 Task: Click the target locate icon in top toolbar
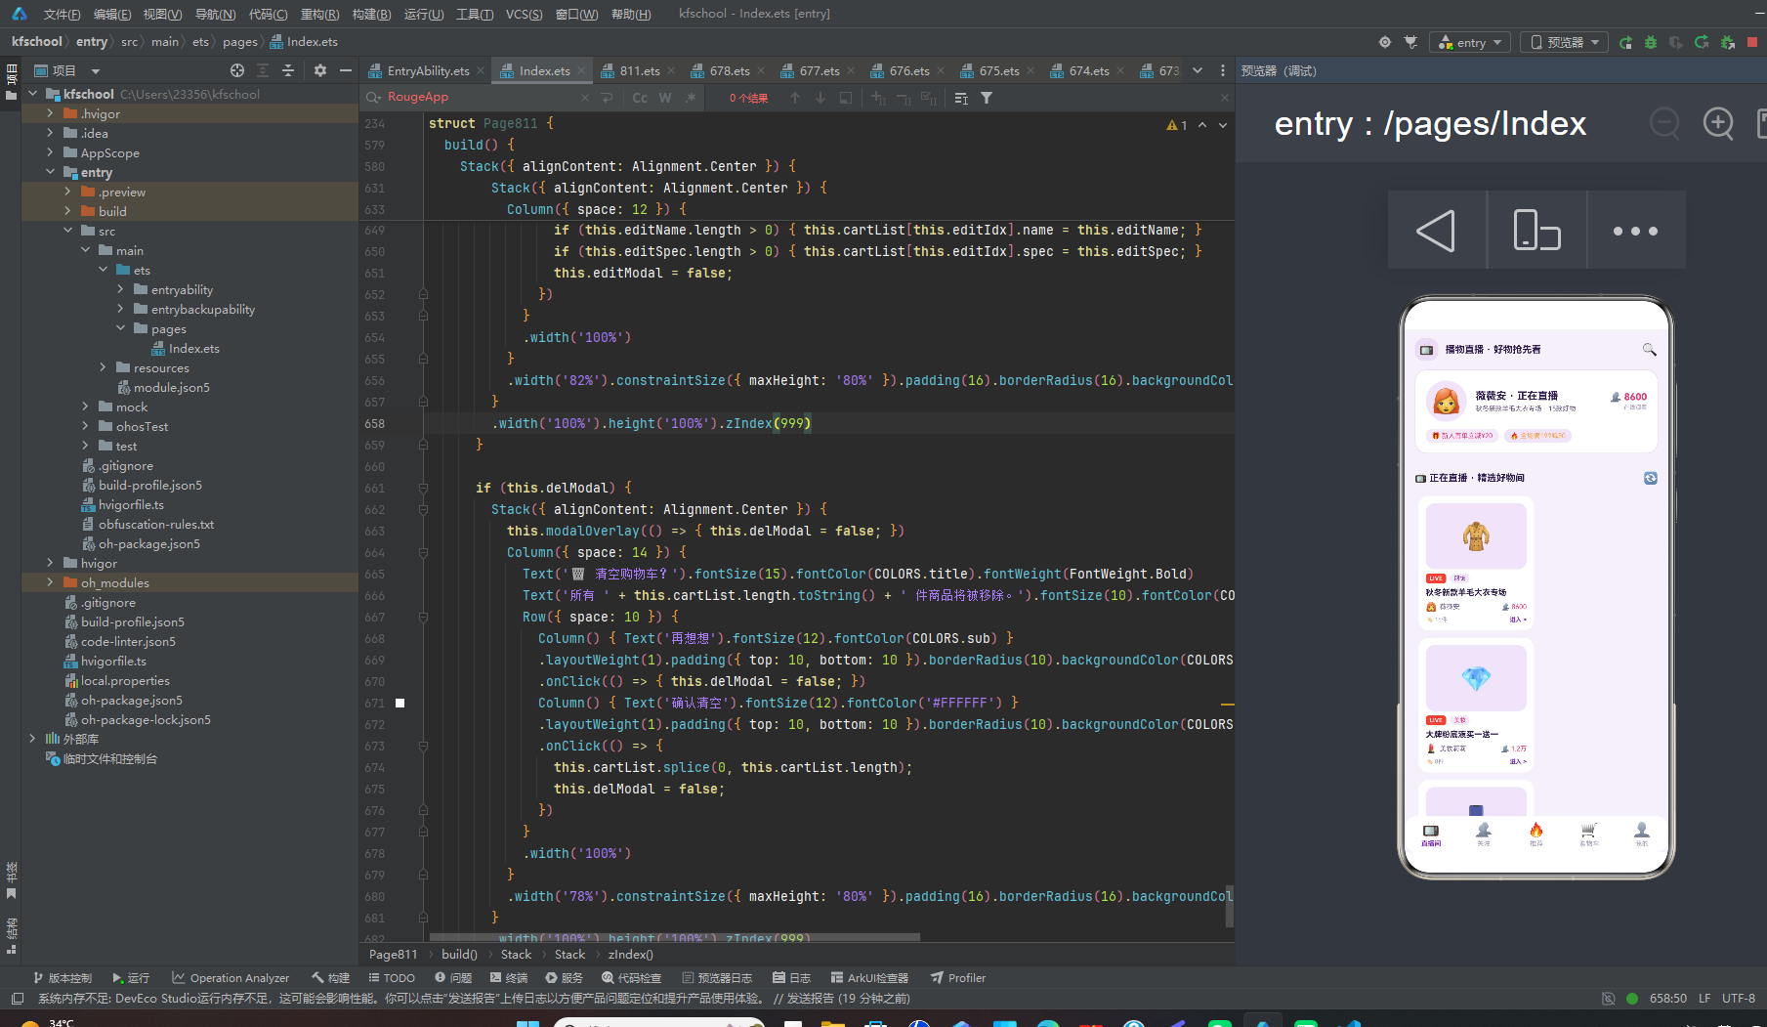(x=1384, y=42)
